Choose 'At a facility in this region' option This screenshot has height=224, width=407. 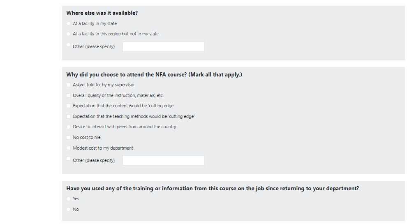coord(68,34)
